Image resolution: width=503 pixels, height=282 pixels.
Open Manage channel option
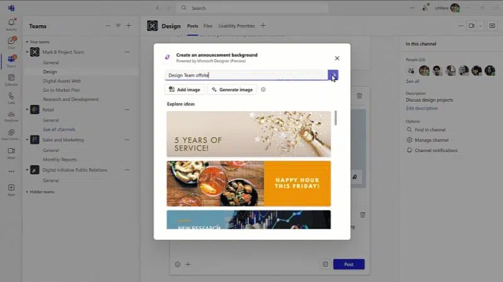[428, 140]
